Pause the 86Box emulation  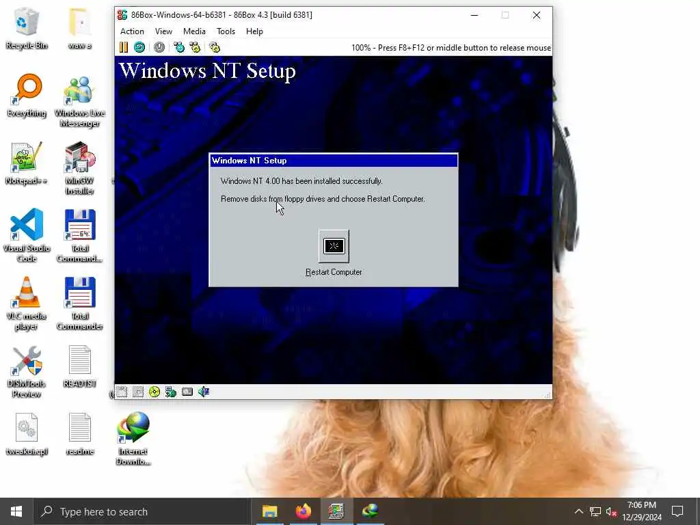pyautogui.click(x=124, y=47)
